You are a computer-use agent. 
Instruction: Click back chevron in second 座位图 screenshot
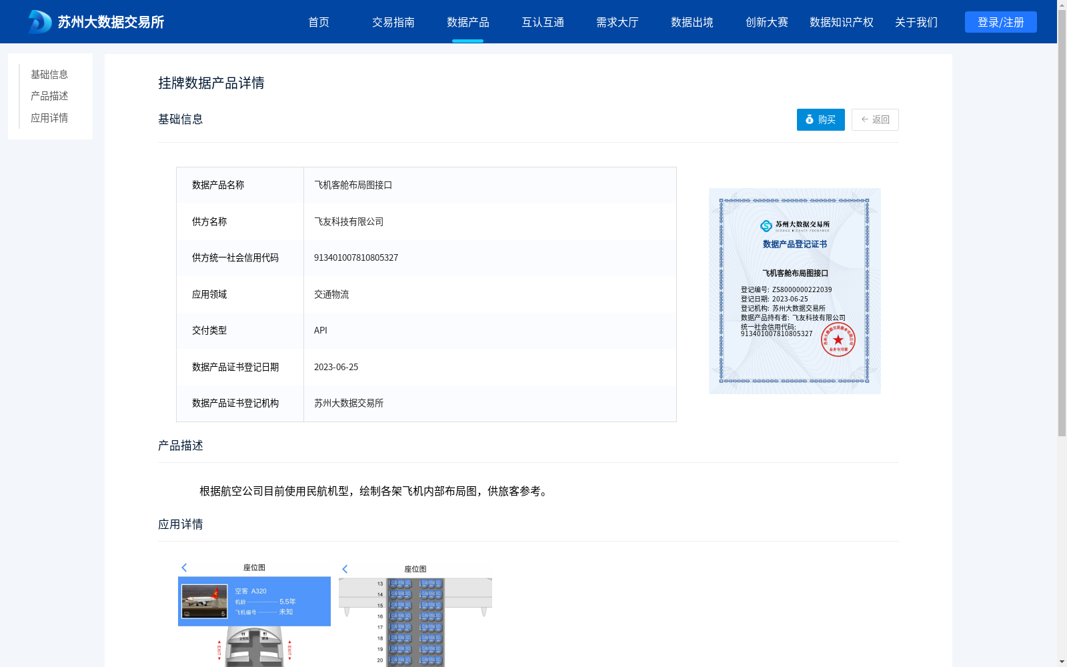tap(345, 569)
